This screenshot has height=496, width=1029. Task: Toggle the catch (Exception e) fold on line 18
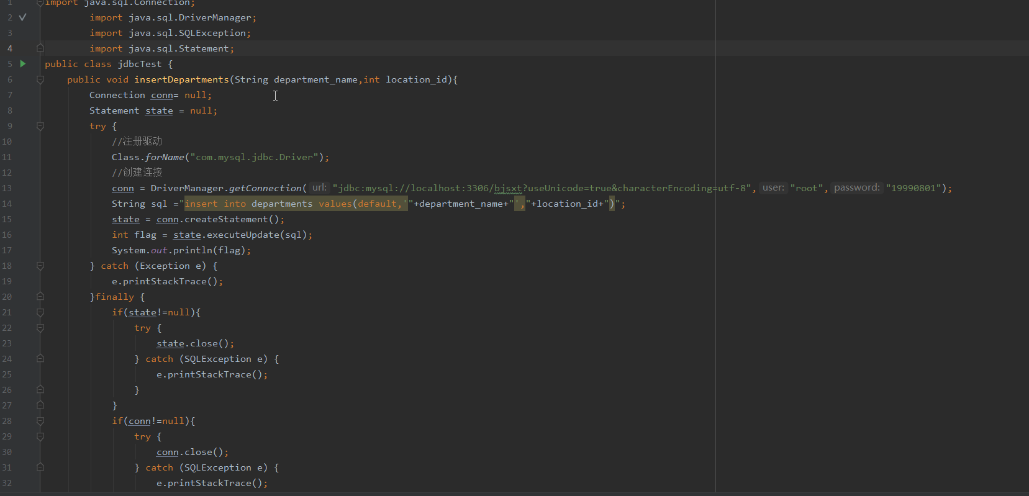[40, 266]
